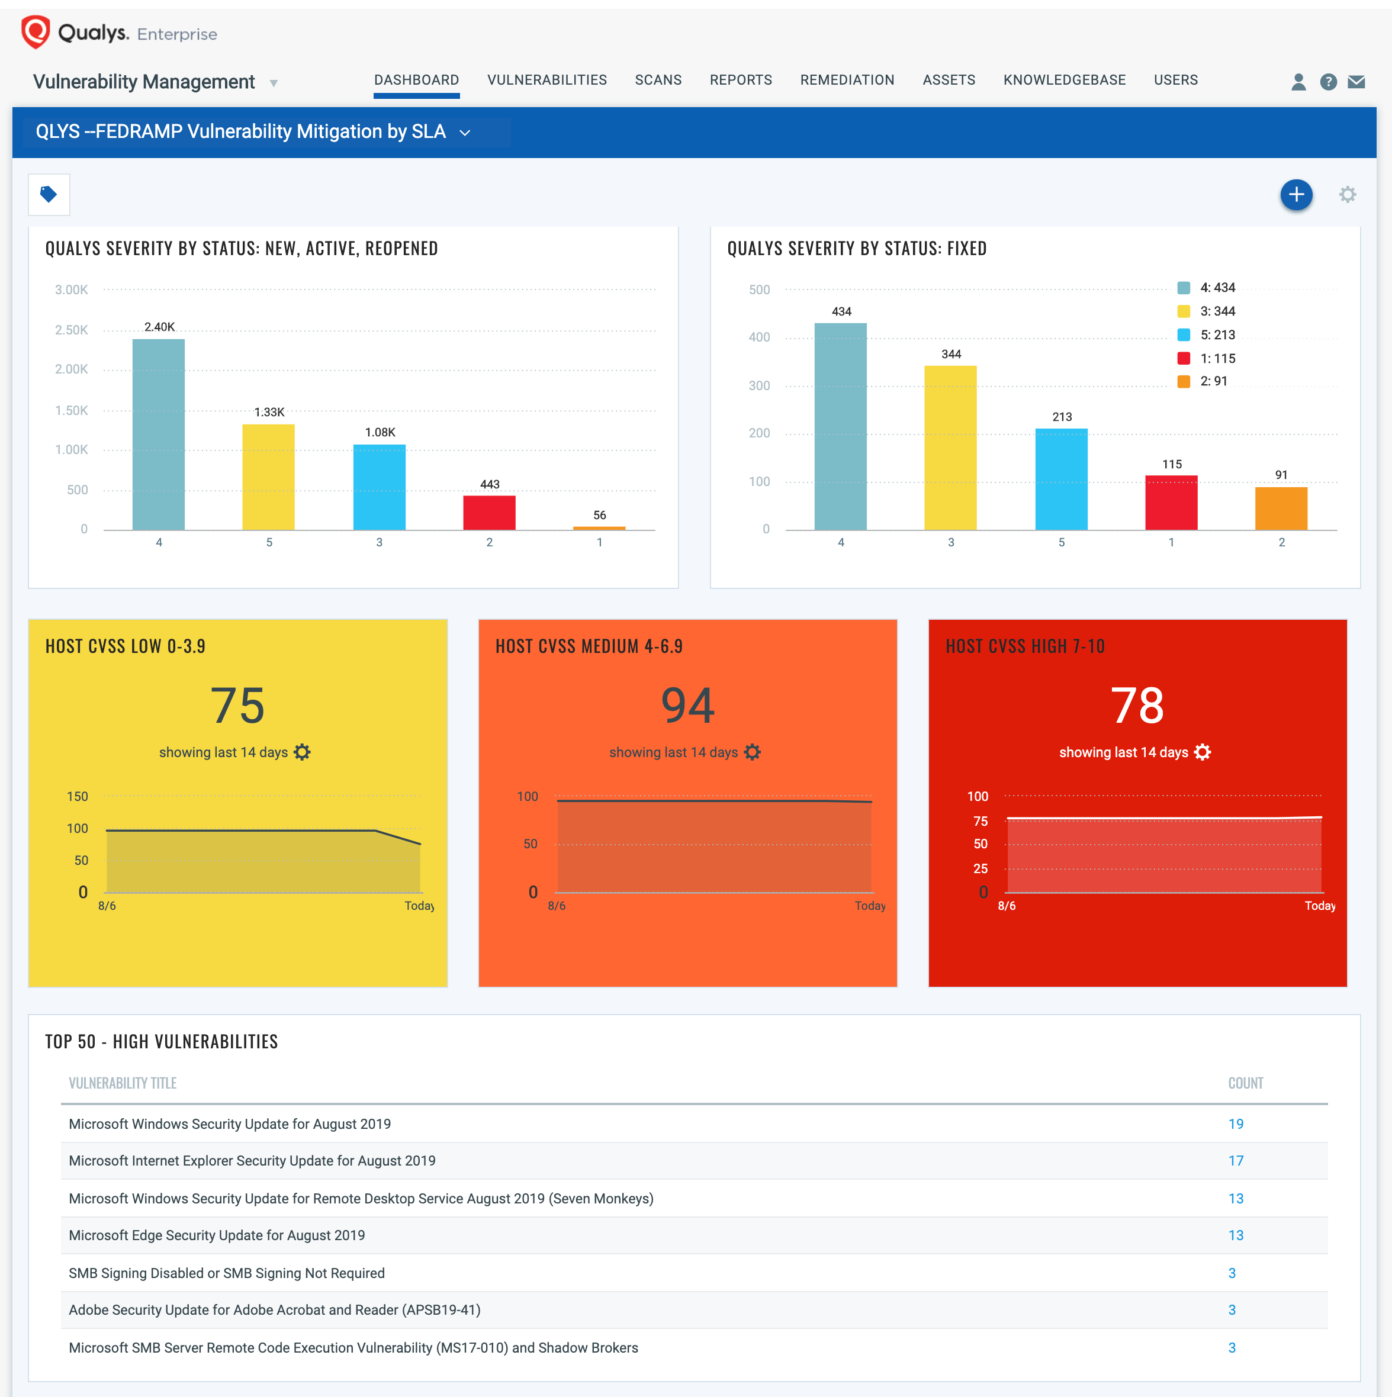Open the user profile icon
Image resolution: width=1392 pixels, height=1397 pixels.
(x=1298, y=82)
